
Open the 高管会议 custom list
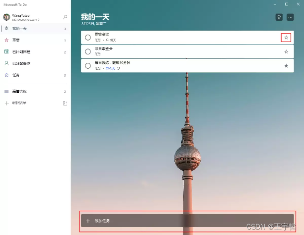pos(35,92)
